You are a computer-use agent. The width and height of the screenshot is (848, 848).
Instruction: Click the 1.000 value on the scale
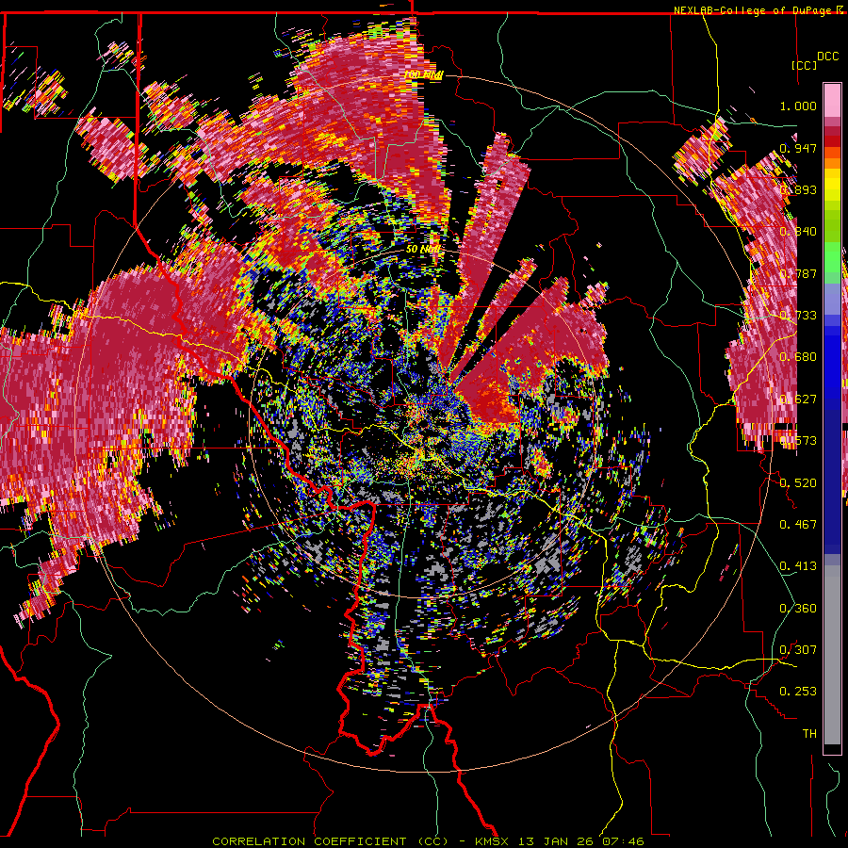[798, 106]
